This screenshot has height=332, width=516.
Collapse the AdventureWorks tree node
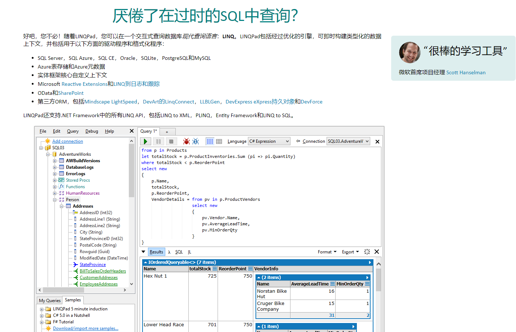pos(48,154)
